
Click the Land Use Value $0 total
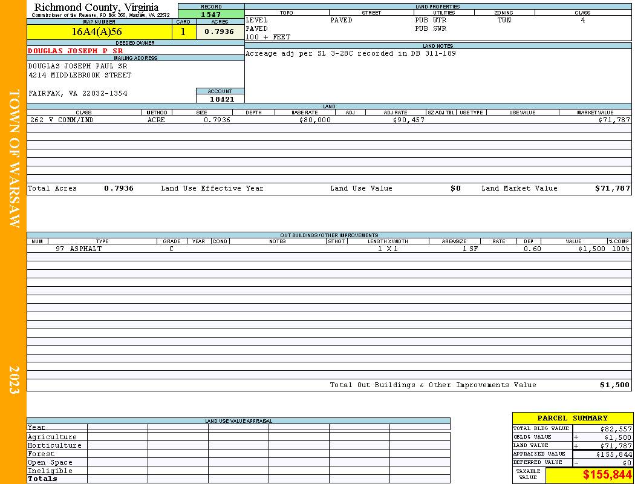pos(455,188)
